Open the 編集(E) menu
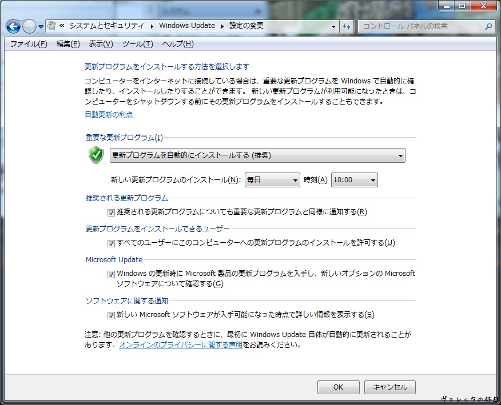The image size is (501, 405). (x=68, y=44)
